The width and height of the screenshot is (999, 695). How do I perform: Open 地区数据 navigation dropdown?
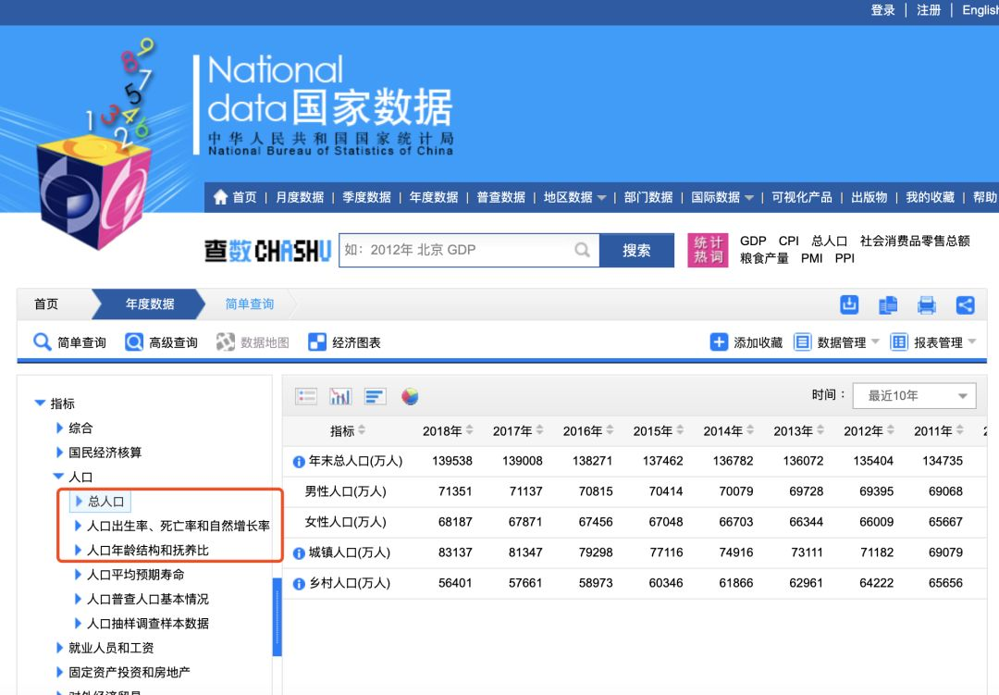(x=574, y=198)
